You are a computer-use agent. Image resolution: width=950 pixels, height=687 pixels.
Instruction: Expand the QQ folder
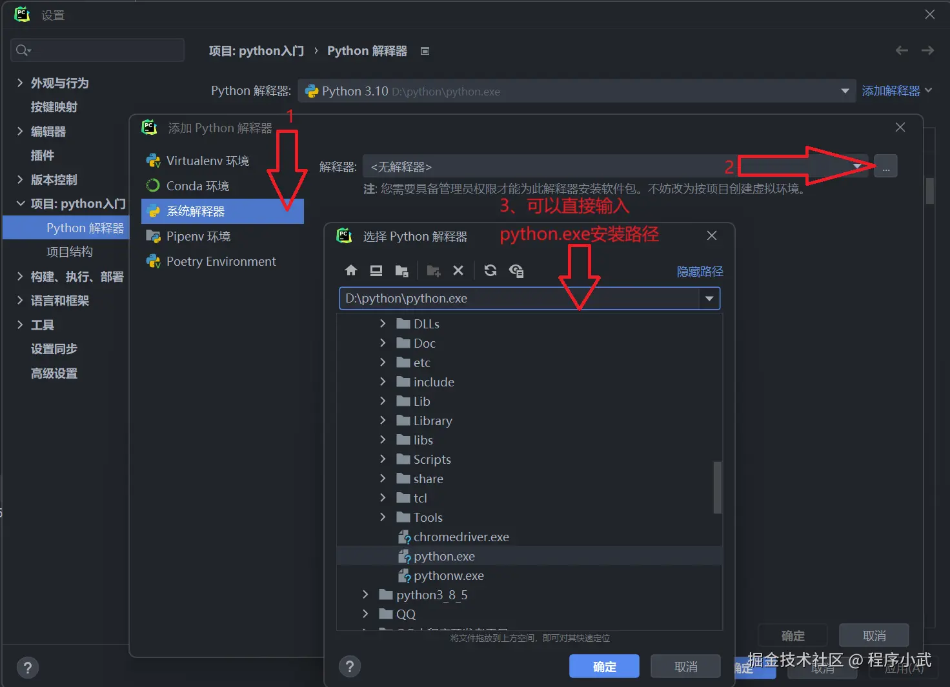pos(365,613)
